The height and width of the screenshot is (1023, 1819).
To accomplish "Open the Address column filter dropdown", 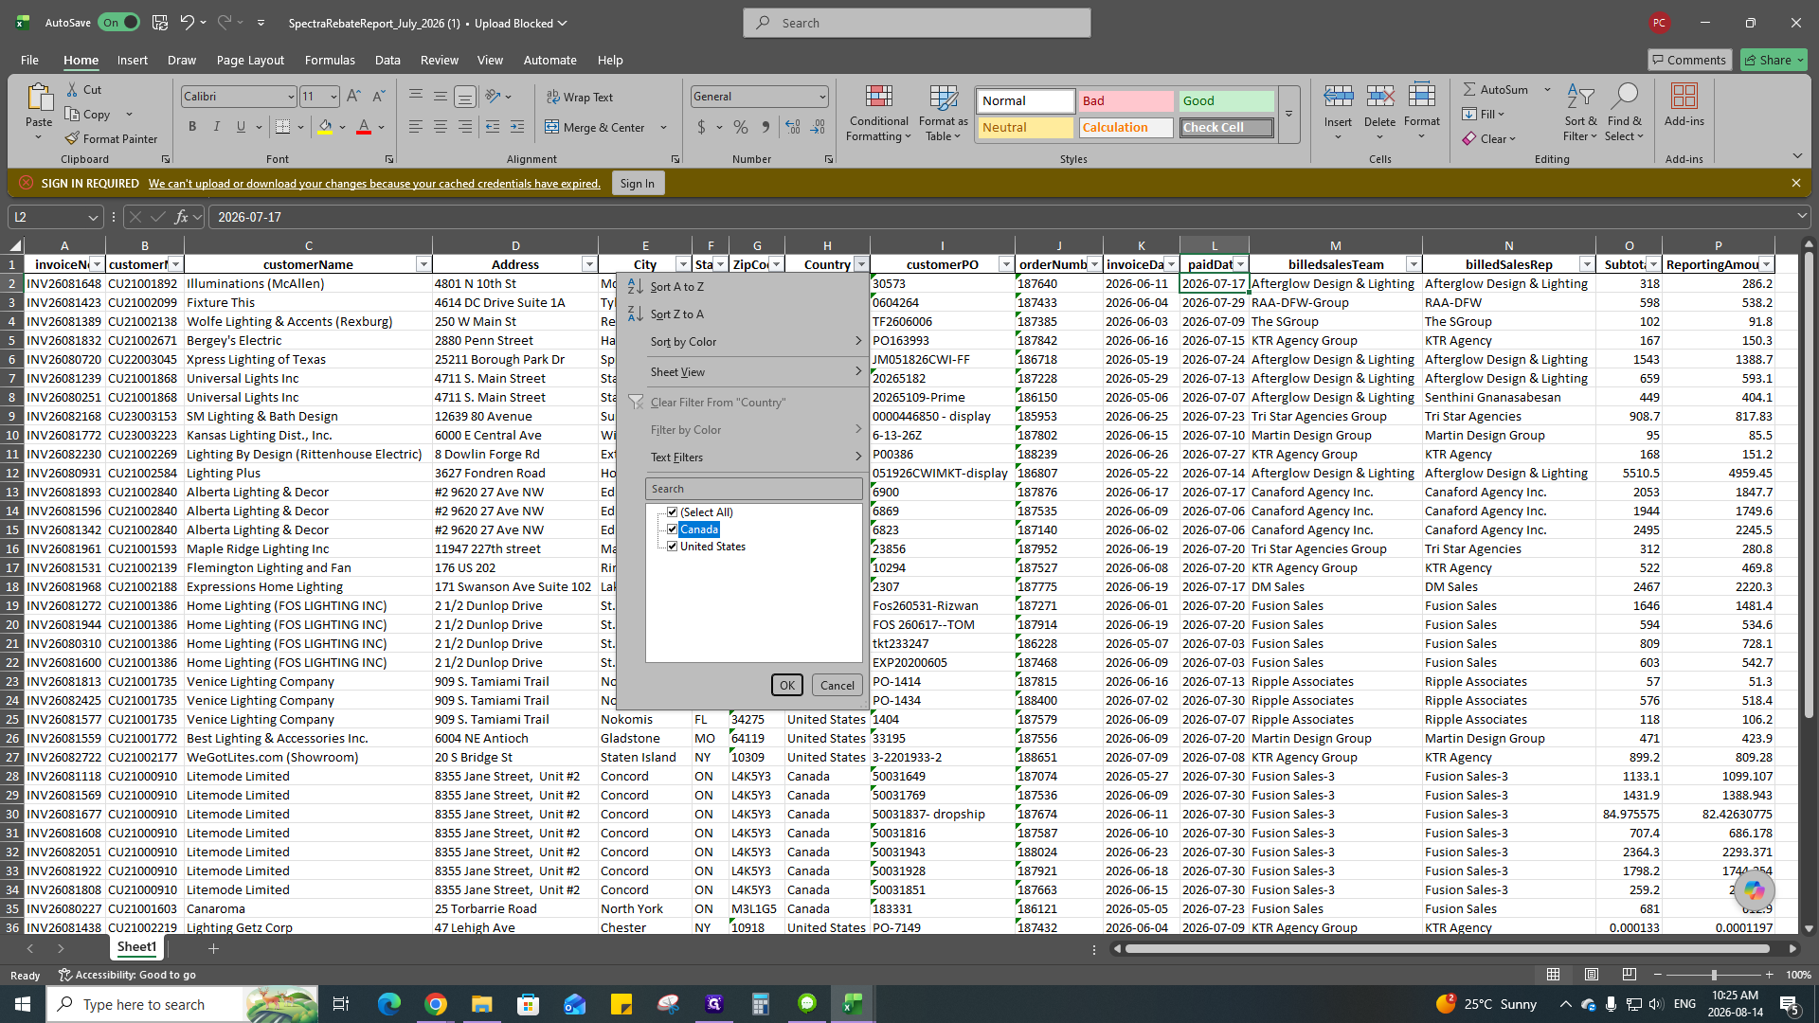I will [x=589, y=264].
